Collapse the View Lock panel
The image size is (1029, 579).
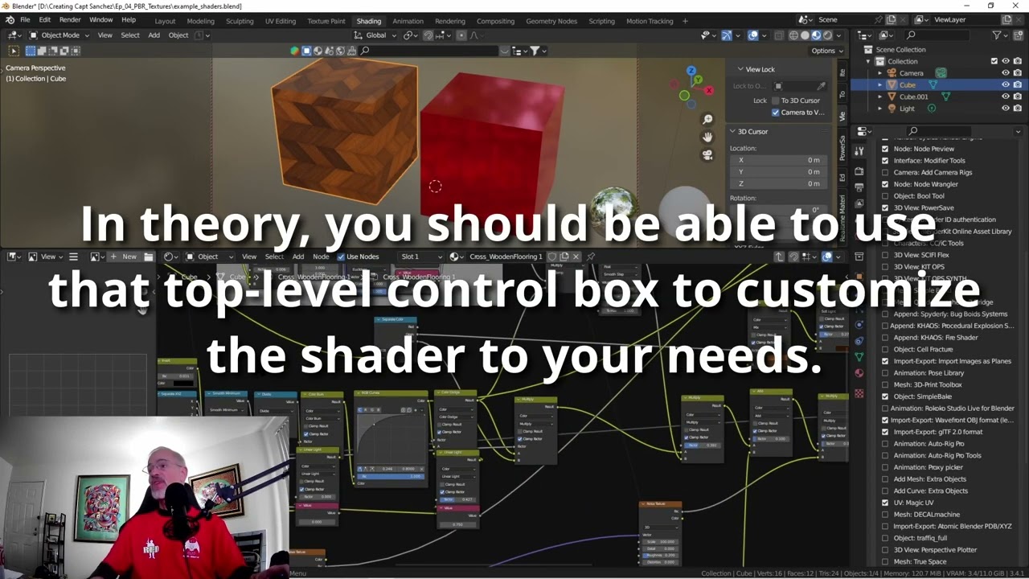coord(740,69)
